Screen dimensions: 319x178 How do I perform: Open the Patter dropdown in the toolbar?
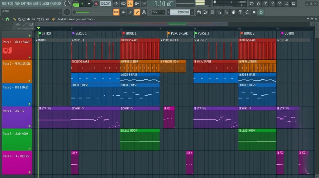point(158,12)
